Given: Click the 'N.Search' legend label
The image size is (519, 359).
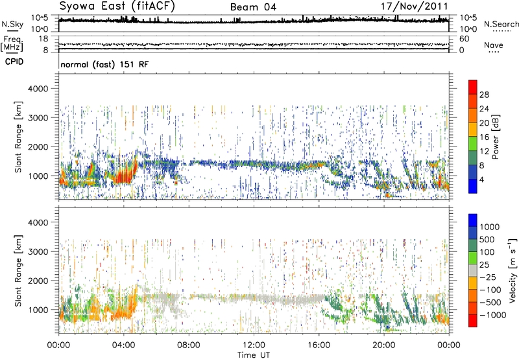Looking at the screenshot, I should [x=501, y=24].
